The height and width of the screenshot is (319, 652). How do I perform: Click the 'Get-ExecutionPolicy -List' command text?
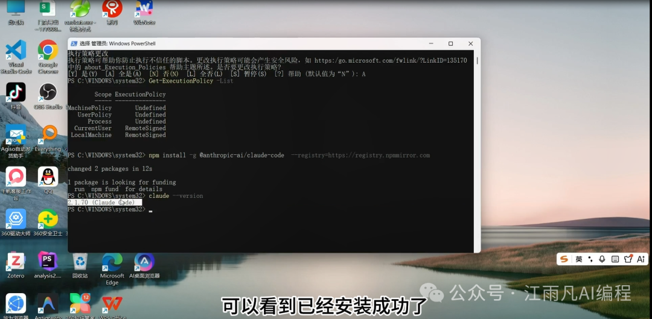pos(191,81)
